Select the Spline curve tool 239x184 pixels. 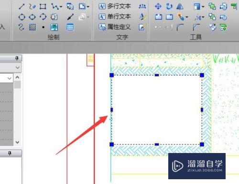click(x=21, y=27)
